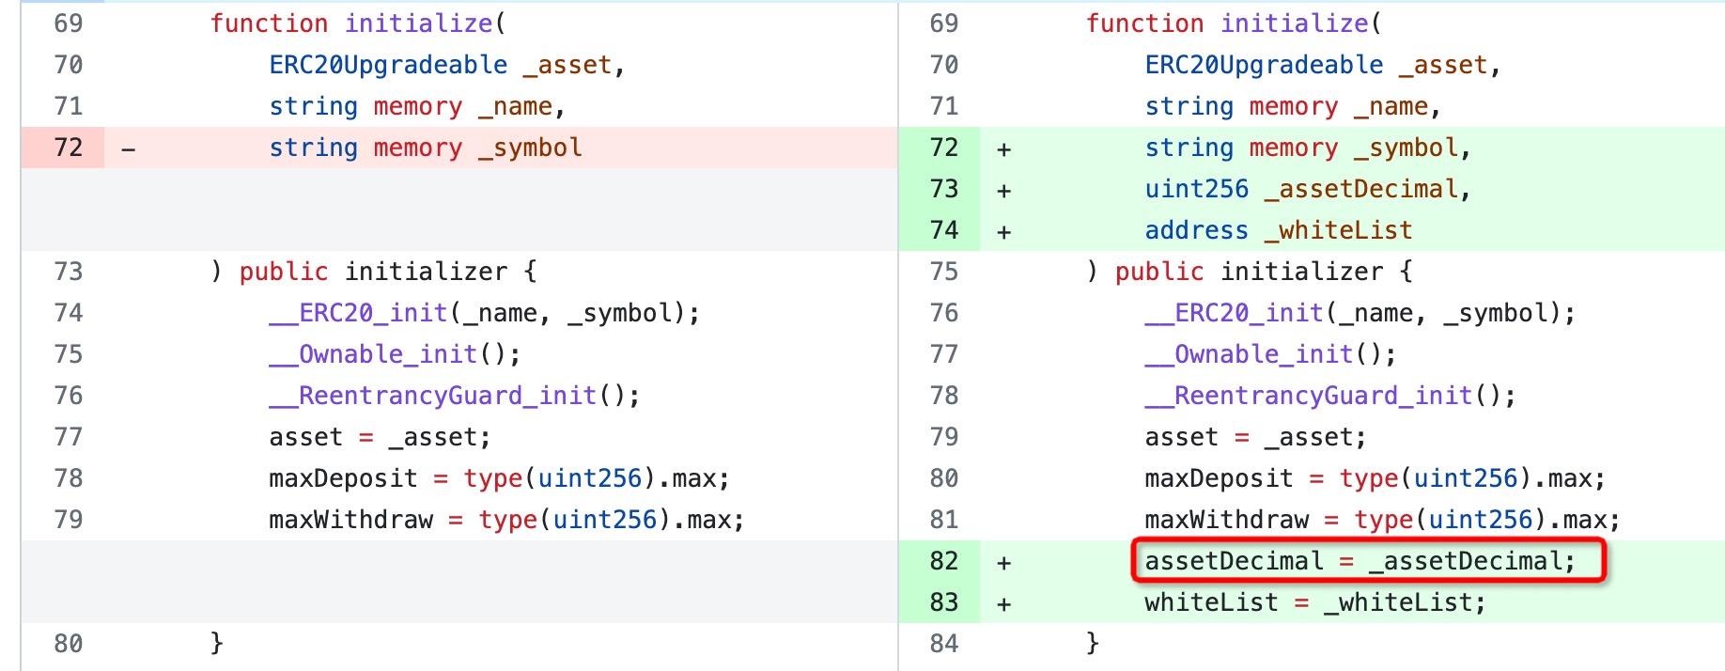1725x671 pixels.
Task: Click the red-boxed assetDecimal assignment statement
Action: [1359, 561]
